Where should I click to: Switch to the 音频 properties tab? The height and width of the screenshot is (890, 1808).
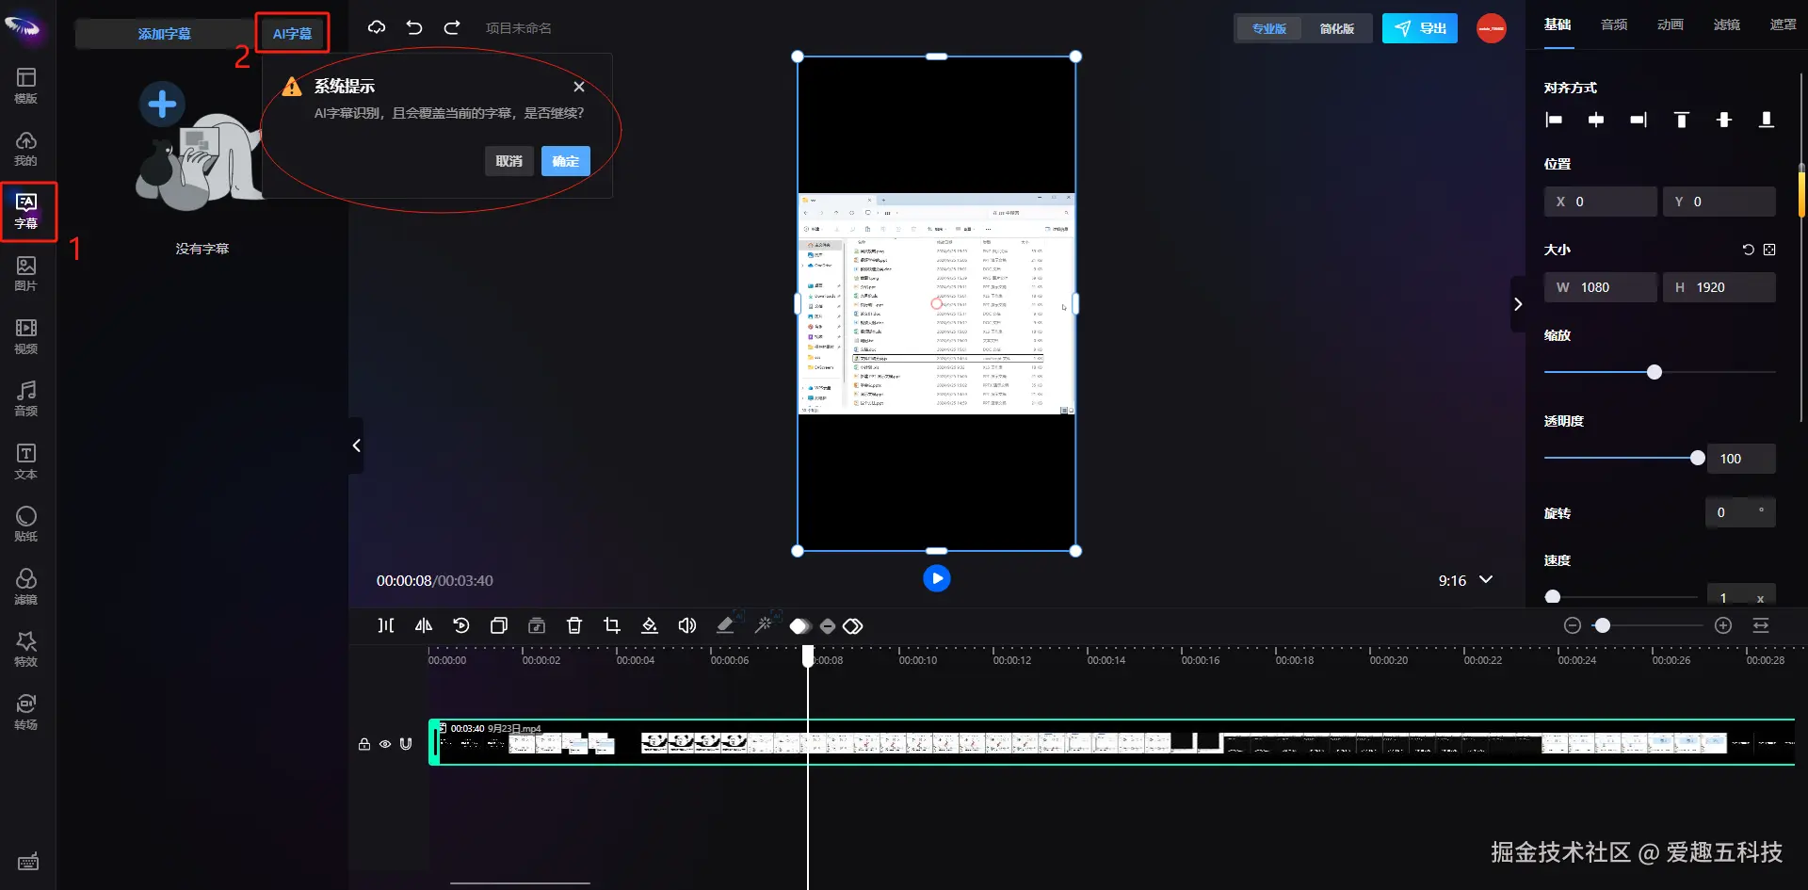1614,24
